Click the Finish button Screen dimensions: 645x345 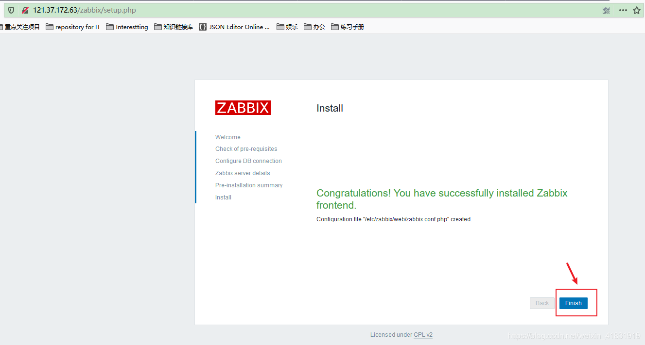click(573, 303)
